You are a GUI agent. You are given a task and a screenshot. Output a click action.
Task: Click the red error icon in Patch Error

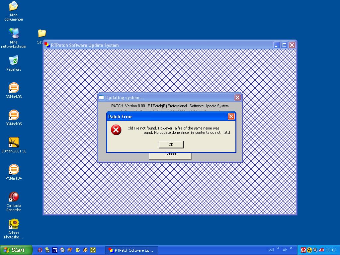[x=116, y=130]
